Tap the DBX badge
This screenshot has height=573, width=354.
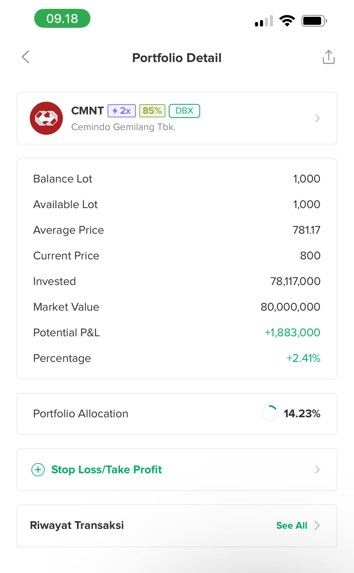point(184,111)
